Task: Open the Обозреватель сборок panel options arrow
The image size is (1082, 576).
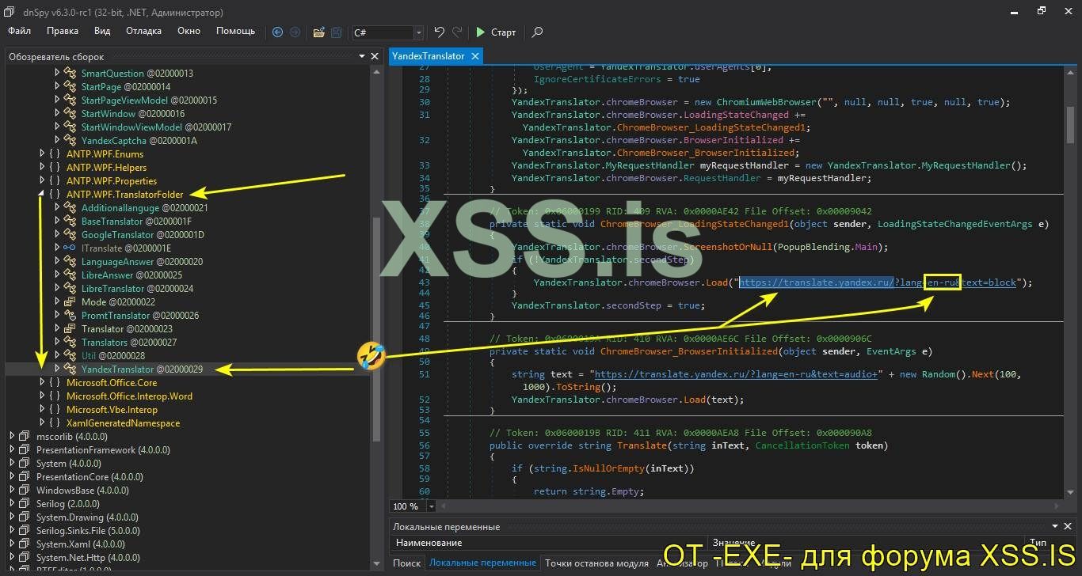Action: [362, 56]
